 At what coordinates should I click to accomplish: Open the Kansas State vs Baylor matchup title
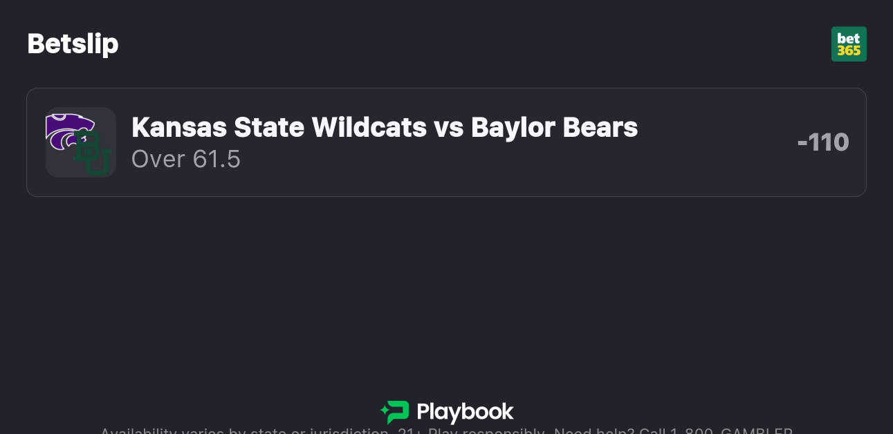point(384,127)
